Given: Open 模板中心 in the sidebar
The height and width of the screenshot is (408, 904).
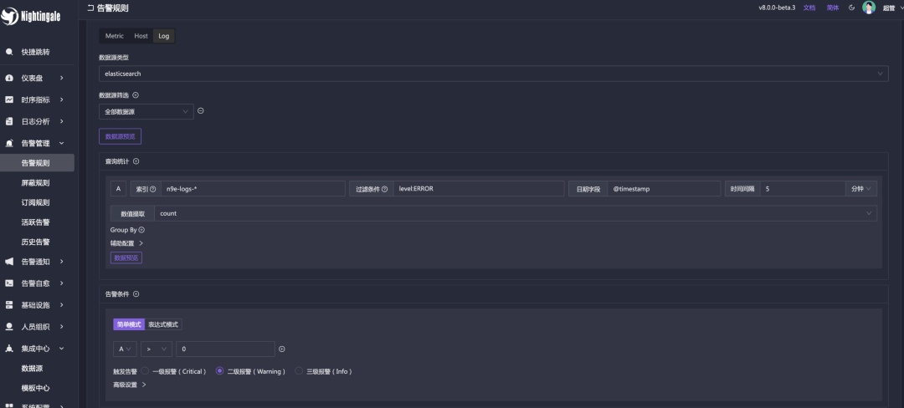Looking at the screenshot, I should point(37,388).
